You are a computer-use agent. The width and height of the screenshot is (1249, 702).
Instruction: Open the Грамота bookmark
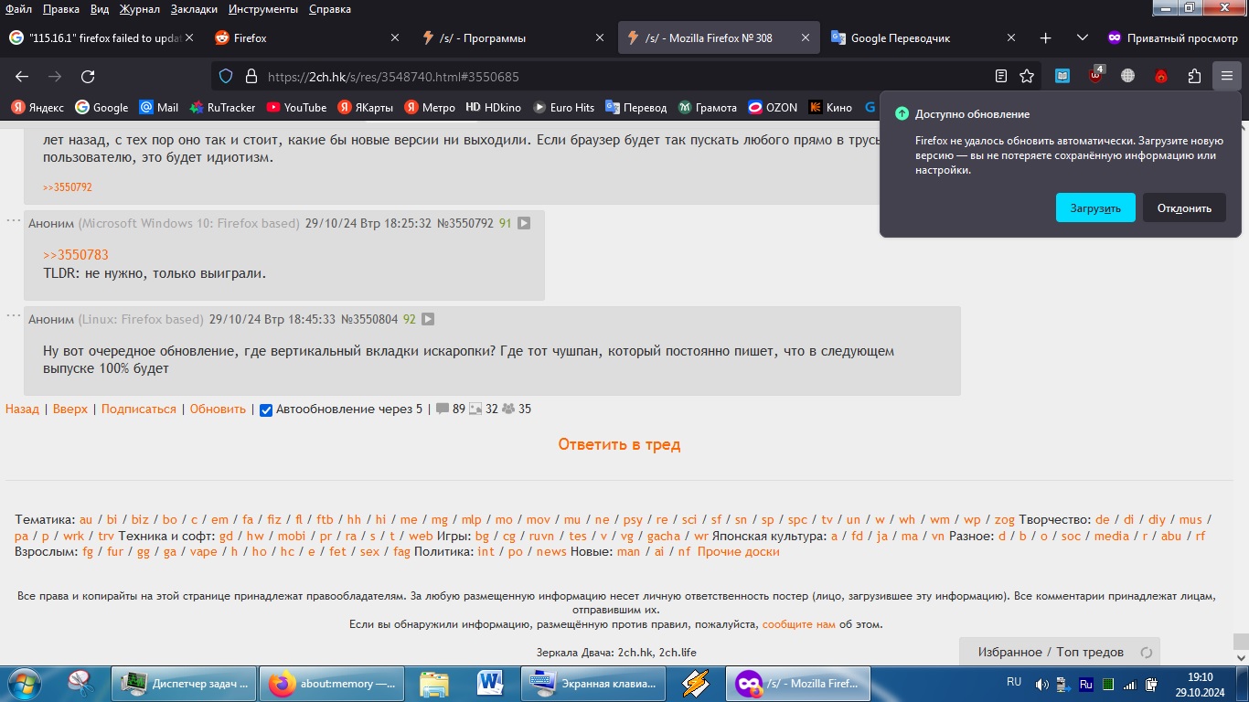[x=707, y=107]
